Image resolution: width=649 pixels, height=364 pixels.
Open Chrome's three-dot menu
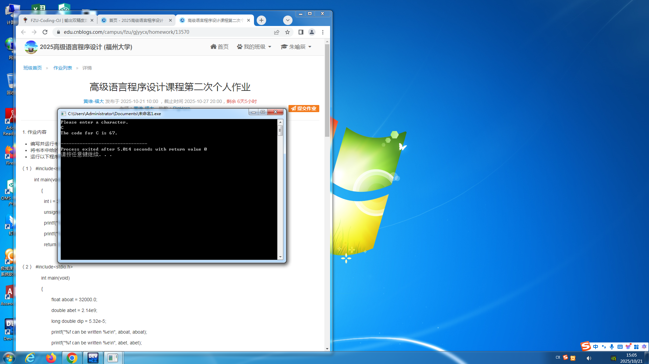tap(323, 32)
